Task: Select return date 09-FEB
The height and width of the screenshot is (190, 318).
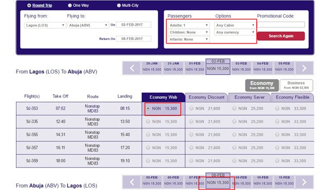Action: point(241,182)
